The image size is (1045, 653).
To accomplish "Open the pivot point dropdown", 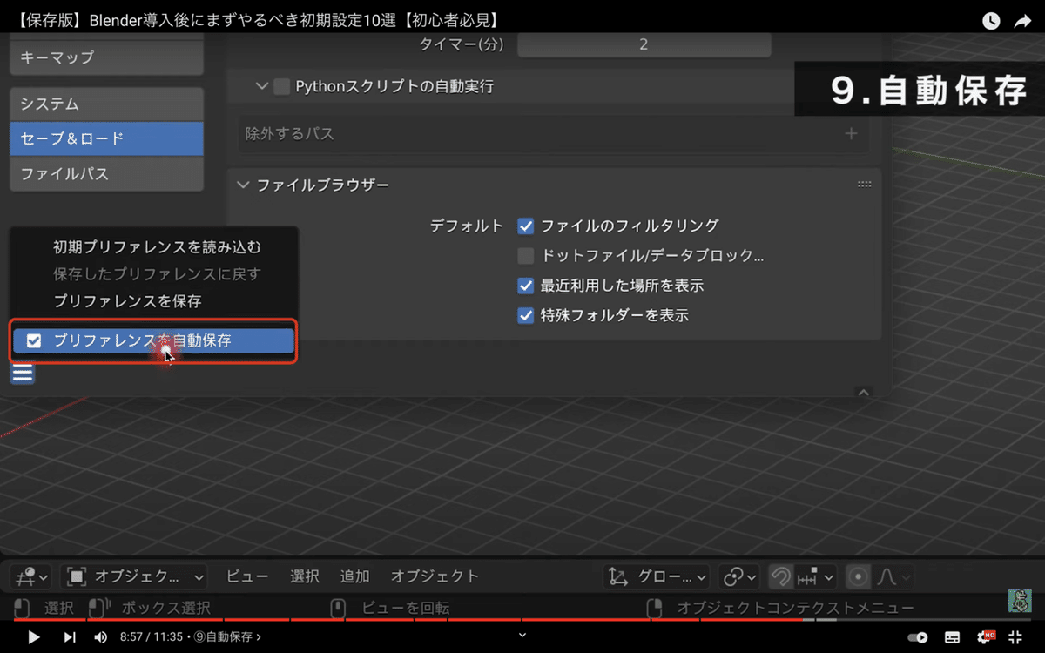I will tap(740, 576).
